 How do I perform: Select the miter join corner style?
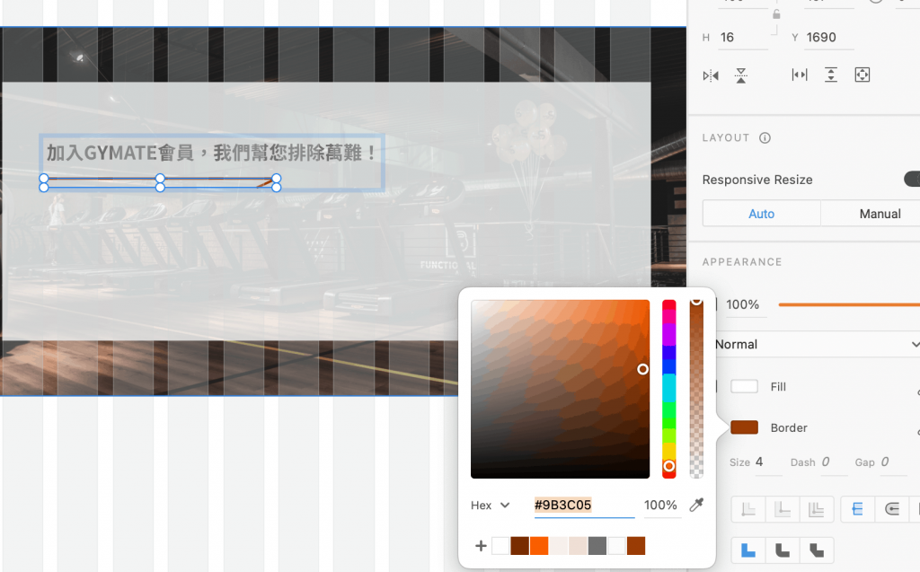click(748, 550)
